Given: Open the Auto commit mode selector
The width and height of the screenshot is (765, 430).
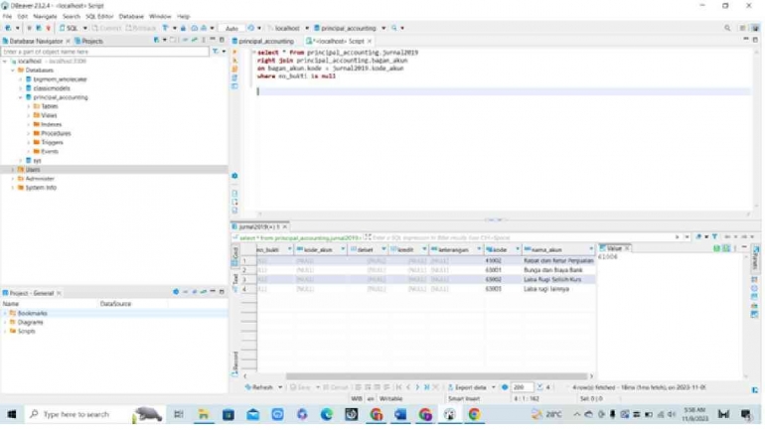Looking at the screenshot, I should tap(231, 28).
